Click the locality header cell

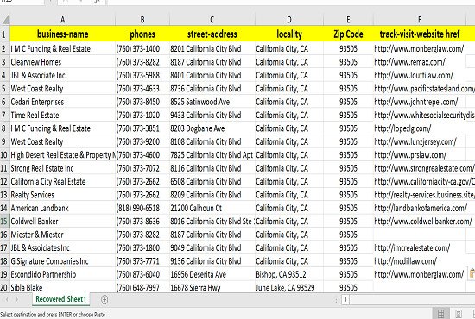click(289, 34)
